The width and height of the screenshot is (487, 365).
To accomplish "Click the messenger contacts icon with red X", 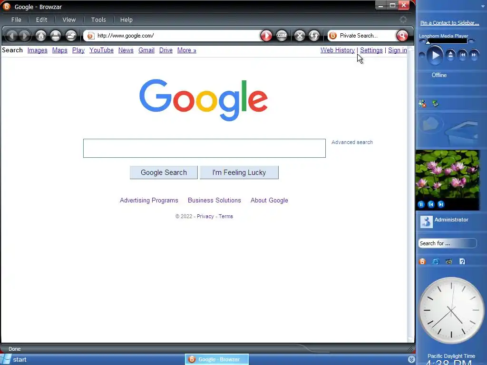I will point(422,104).
